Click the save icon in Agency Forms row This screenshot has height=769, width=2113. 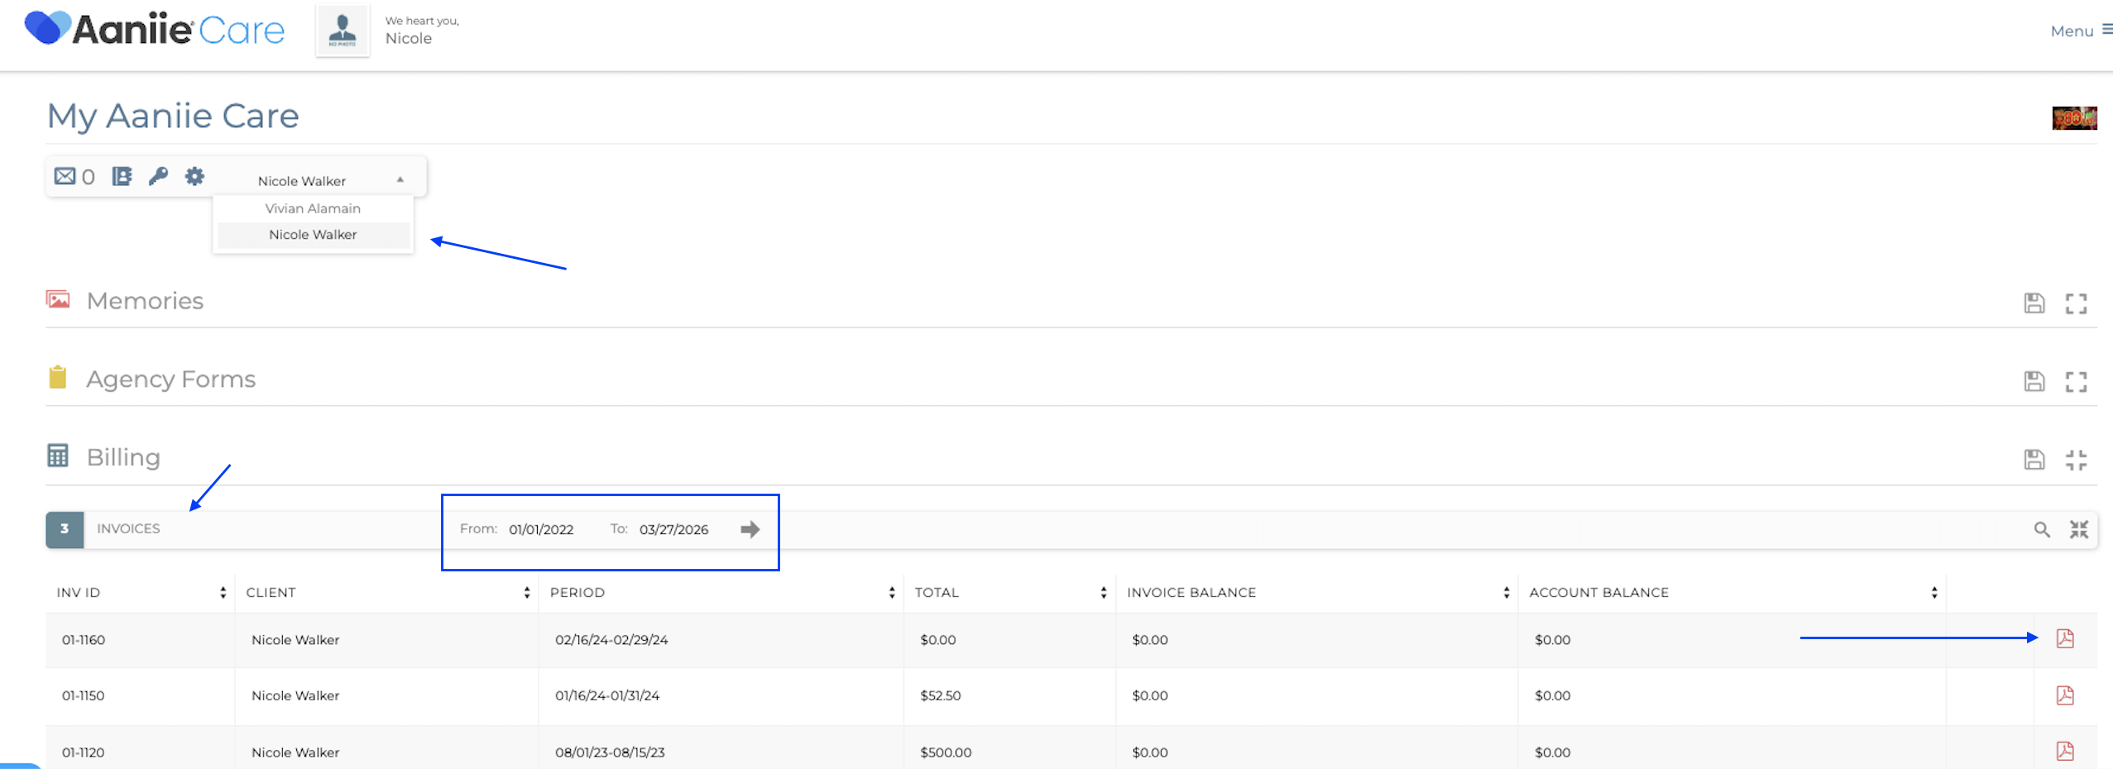point(2034,381)
